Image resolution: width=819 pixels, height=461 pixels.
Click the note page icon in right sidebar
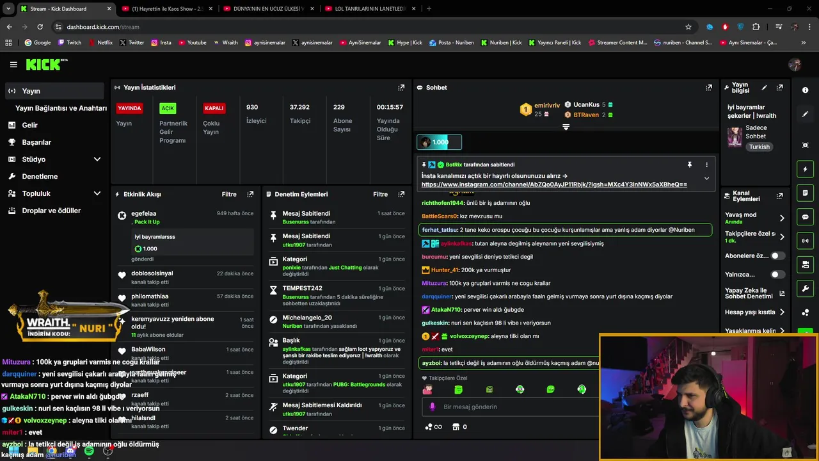[806, 193]
